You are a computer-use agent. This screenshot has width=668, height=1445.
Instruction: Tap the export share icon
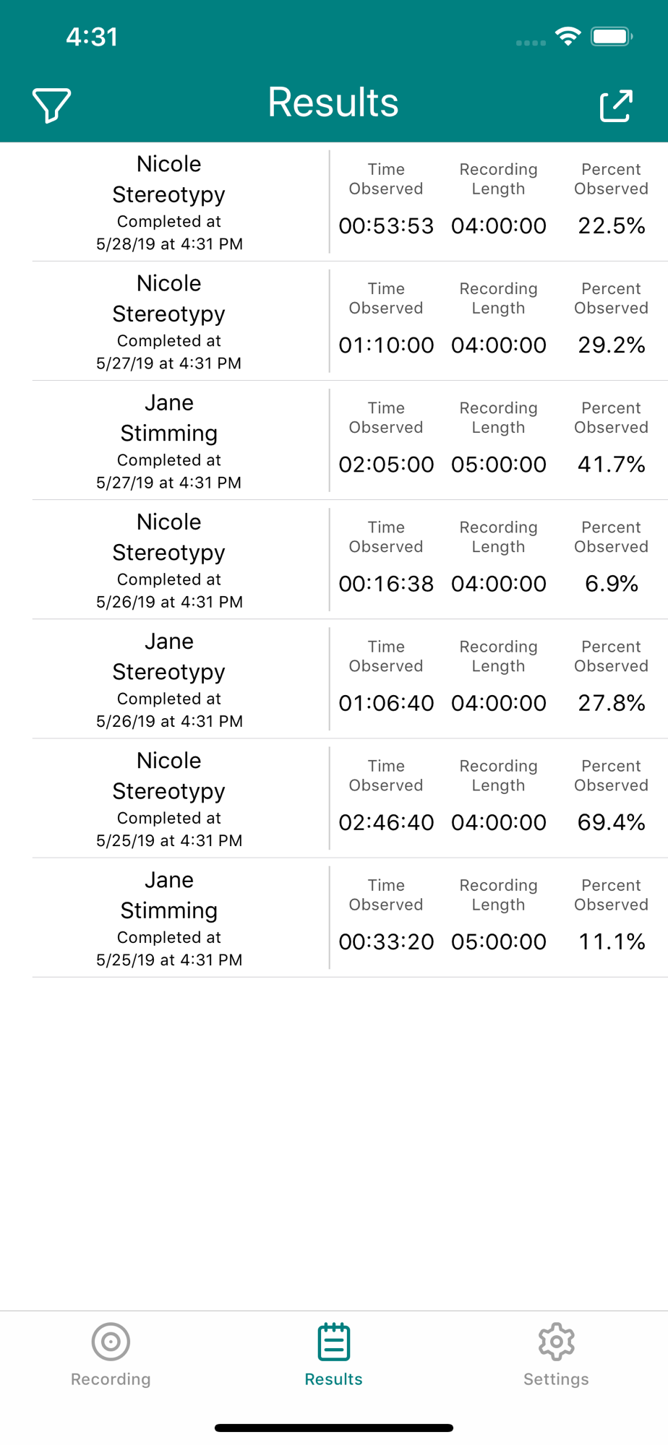(616, 105)
